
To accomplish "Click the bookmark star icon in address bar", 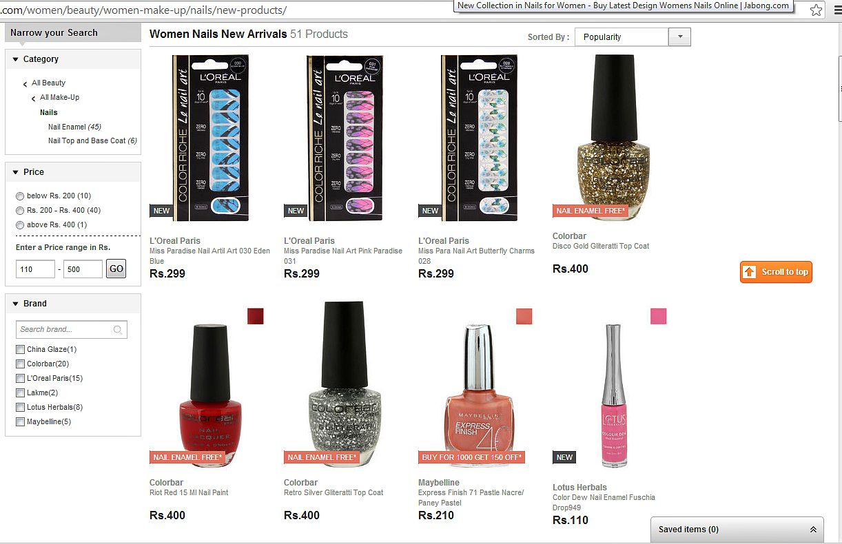I will [816, 10].
